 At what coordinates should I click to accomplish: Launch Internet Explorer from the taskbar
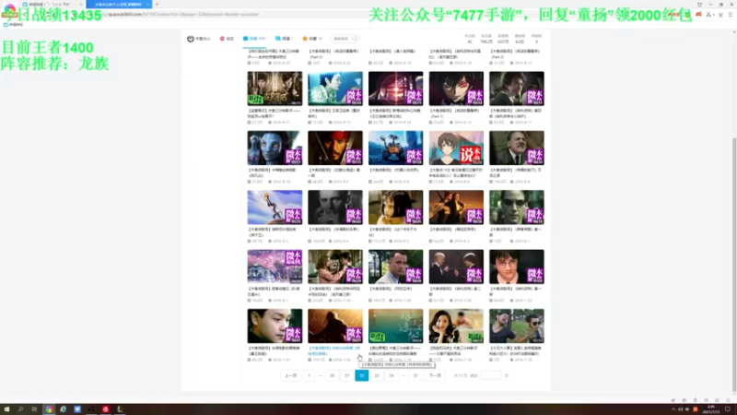click(63, 409)
